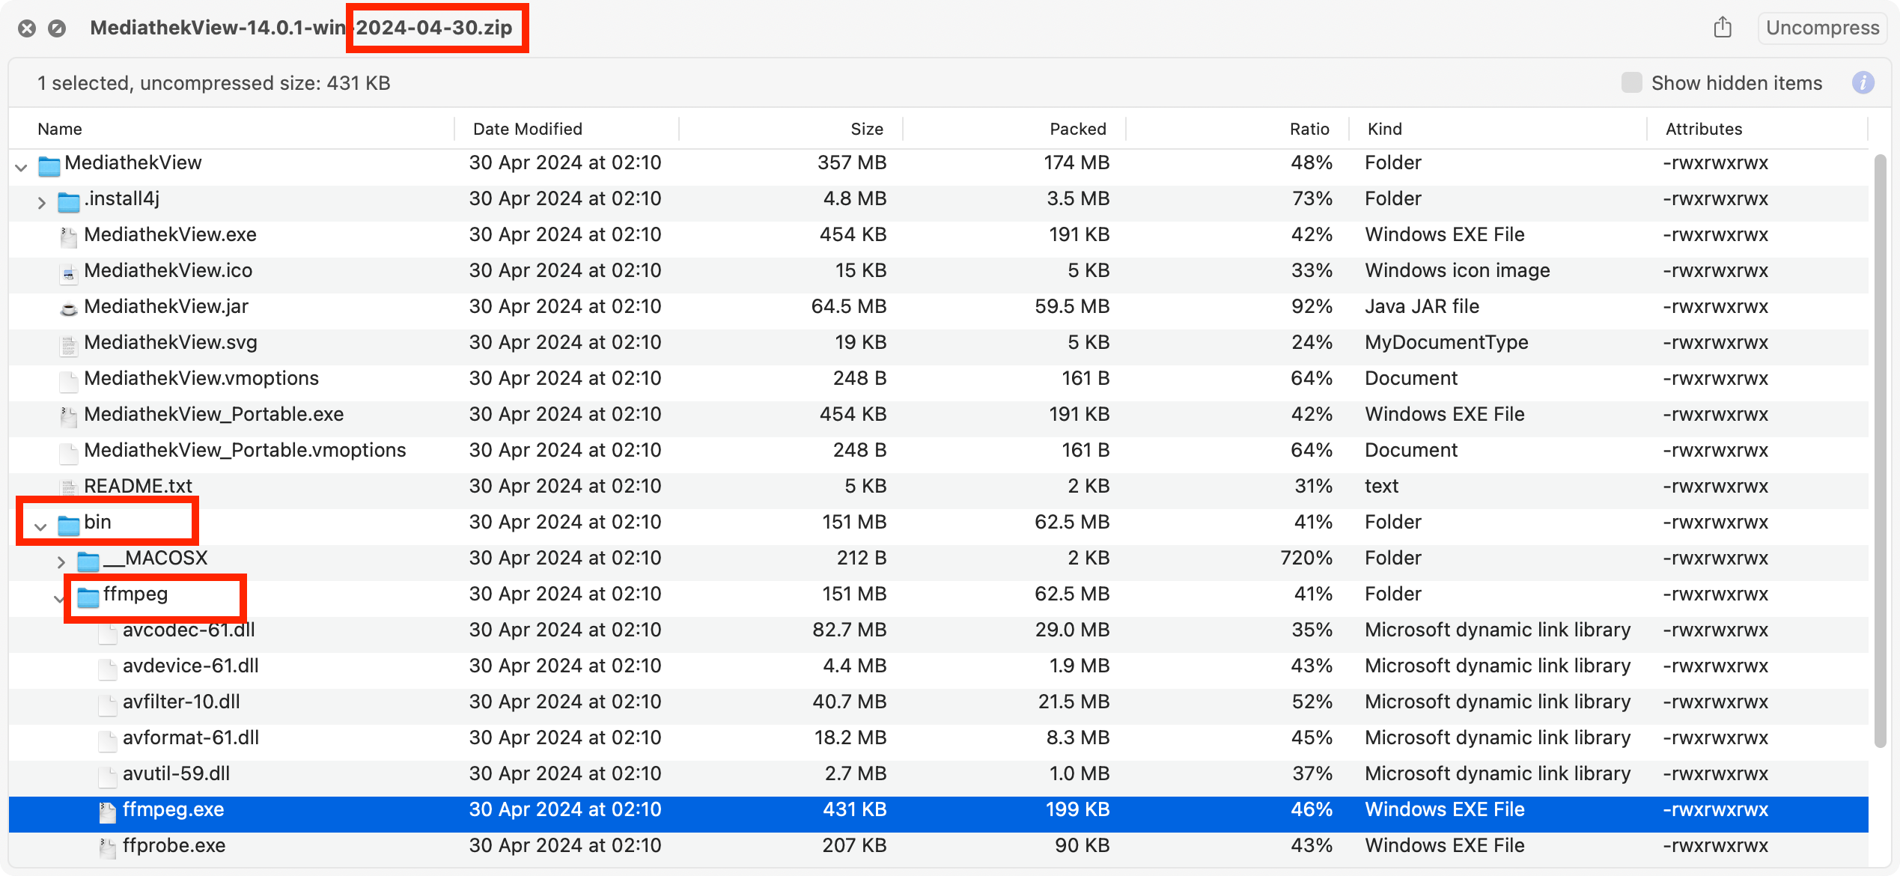This screenshot has width=1900, height=876.
Task: Click the Uncompress button
Action: (1822, 28)
